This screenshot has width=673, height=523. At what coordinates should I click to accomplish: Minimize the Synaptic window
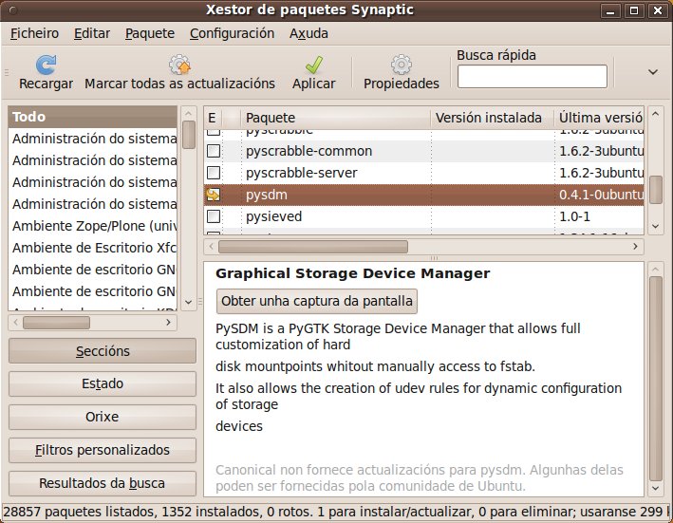point(610,10)
